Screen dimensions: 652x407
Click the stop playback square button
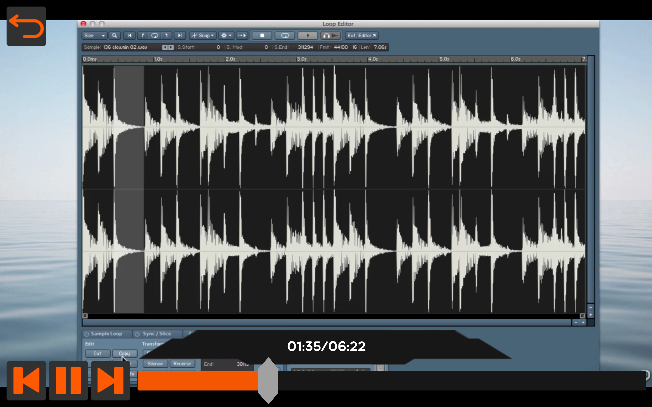[x=262, y=36]
